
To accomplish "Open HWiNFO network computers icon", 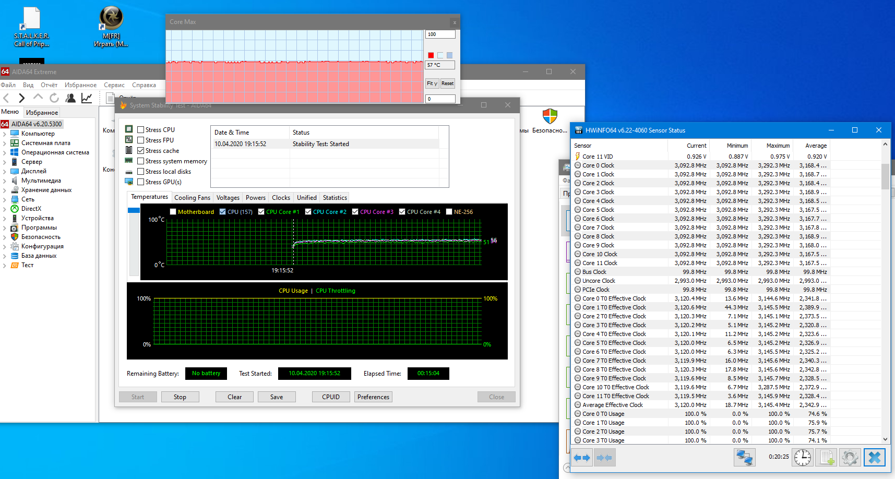I will [x=744, y=458].
